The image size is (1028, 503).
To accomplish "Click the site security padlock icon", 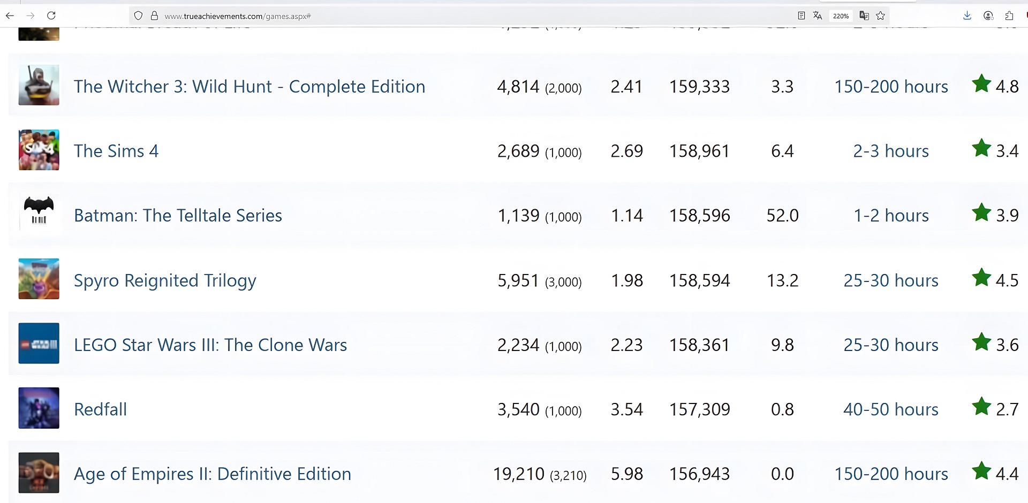I will coord(154,16).
